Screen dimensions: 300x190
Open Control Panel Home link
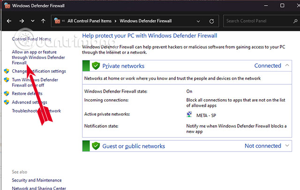point(31,39)
